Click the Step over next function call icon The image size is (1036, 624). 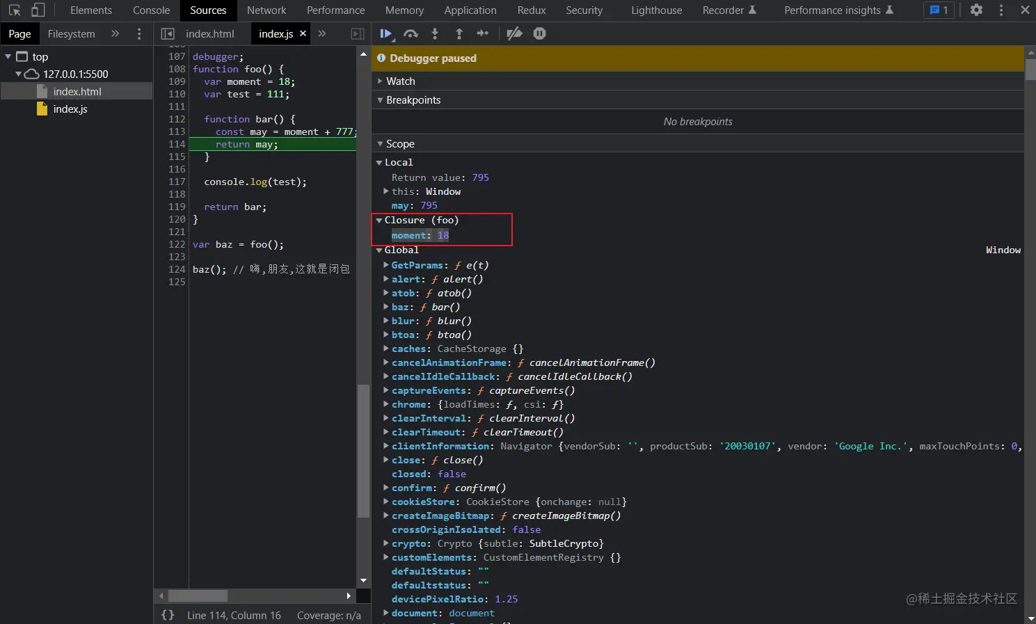click(411, 33)
